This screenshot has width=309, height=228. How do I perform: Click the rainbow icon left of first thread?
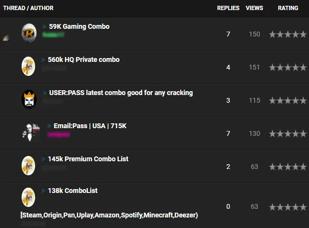6,37
